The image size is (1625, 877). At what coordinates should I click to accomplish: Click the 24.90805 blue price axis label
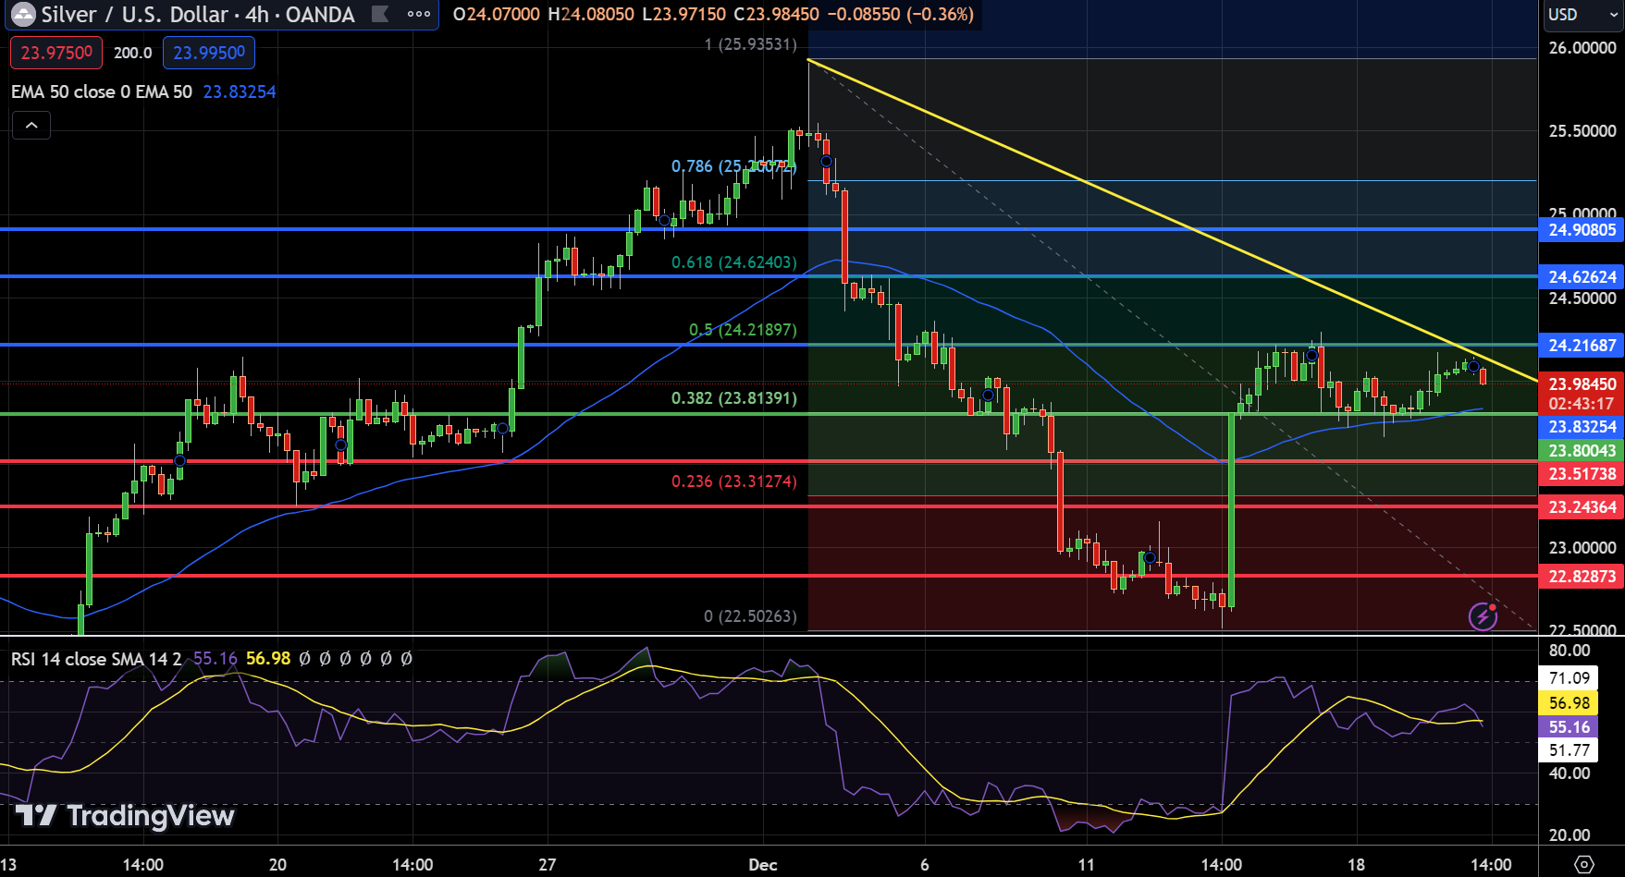point(1582,230)
